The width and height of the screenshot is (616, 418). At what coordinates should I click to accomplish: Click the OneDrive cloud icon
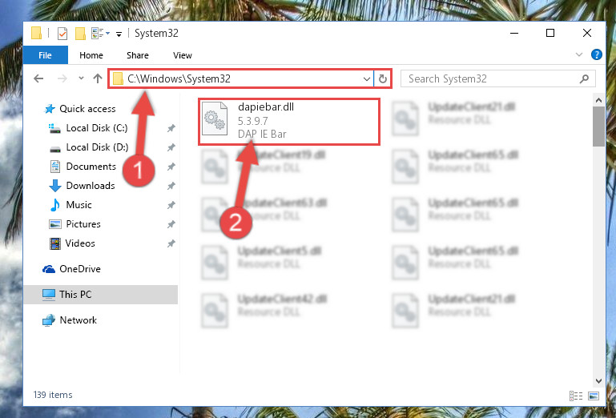click(x=49, y=269)
